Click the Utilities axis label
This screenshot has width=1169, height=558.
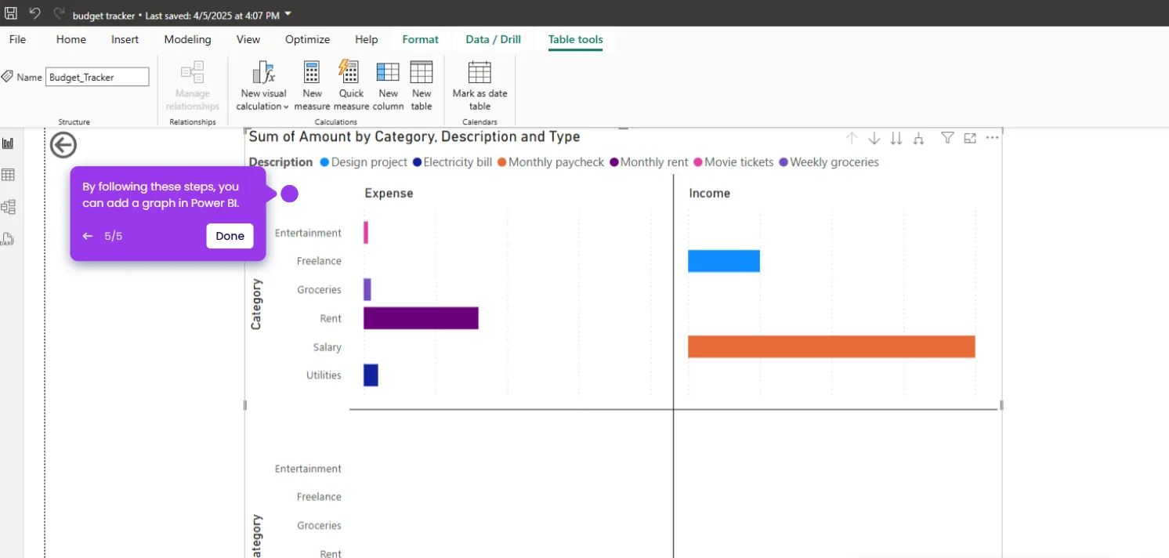[x=324, y=375]
